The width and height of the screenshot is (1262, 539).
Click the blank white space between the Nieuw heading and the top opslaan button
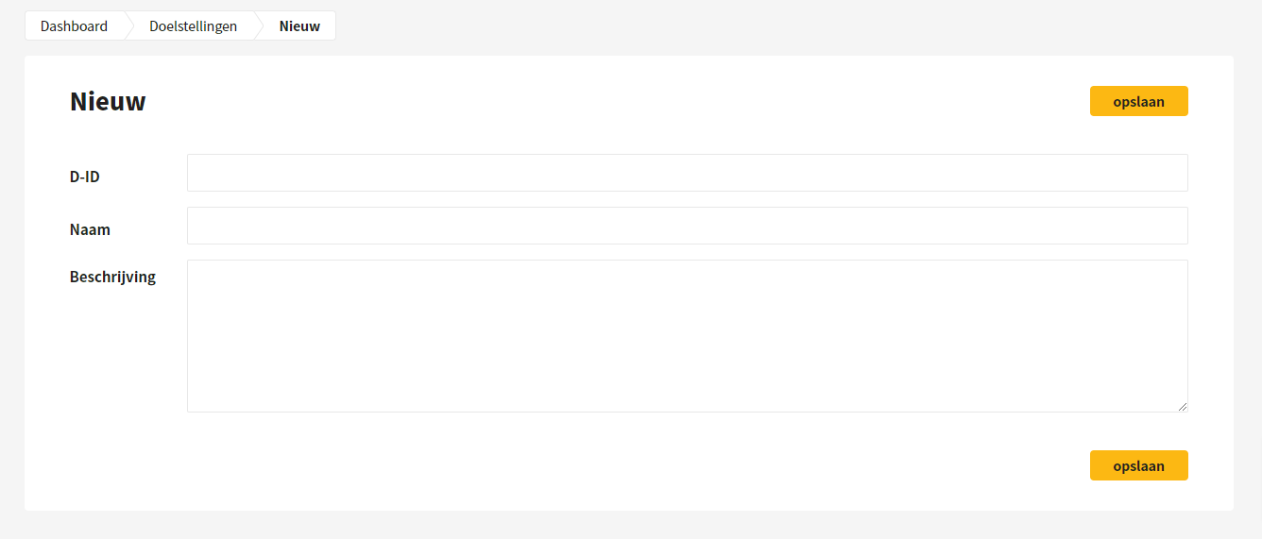pos(614,101)
